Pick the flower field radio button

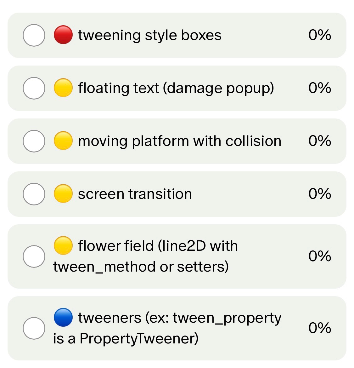click(x=34, y=256)
